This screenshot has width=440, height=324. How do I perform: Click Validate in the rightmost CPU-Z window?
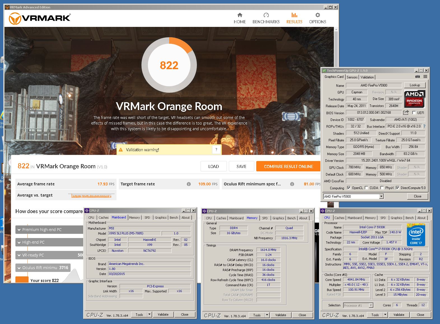pyautogui.click(x=399, y=315)
